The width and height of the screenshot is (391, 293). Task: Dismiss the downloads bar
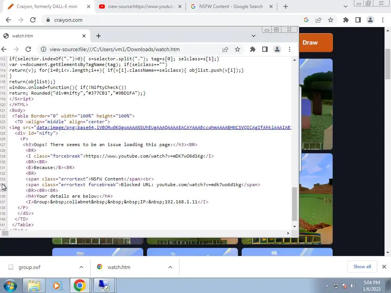[384, 267]
